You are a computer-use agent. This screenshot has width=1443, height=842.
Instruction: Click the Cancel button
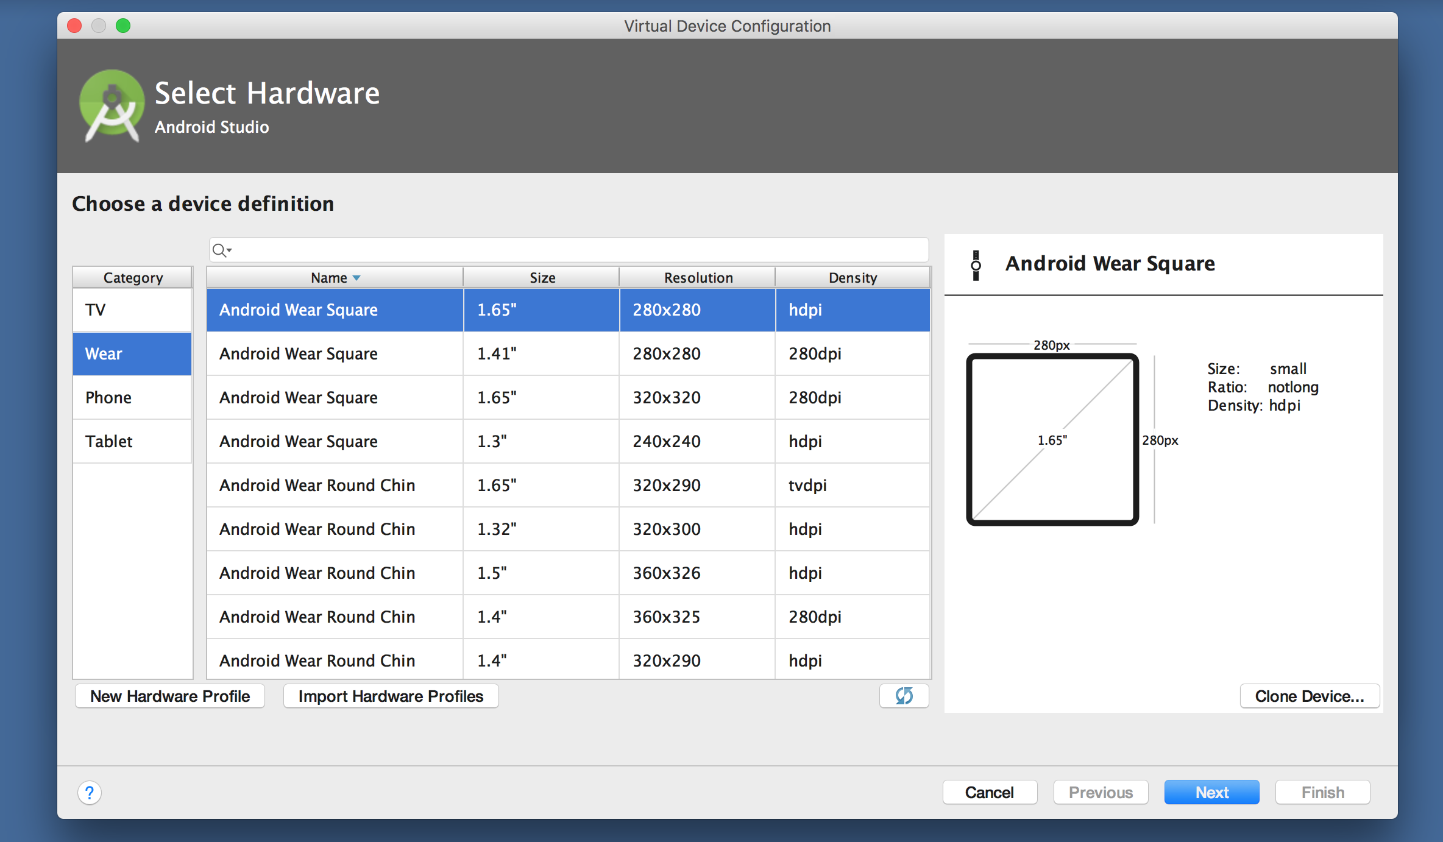coord(990,792)
